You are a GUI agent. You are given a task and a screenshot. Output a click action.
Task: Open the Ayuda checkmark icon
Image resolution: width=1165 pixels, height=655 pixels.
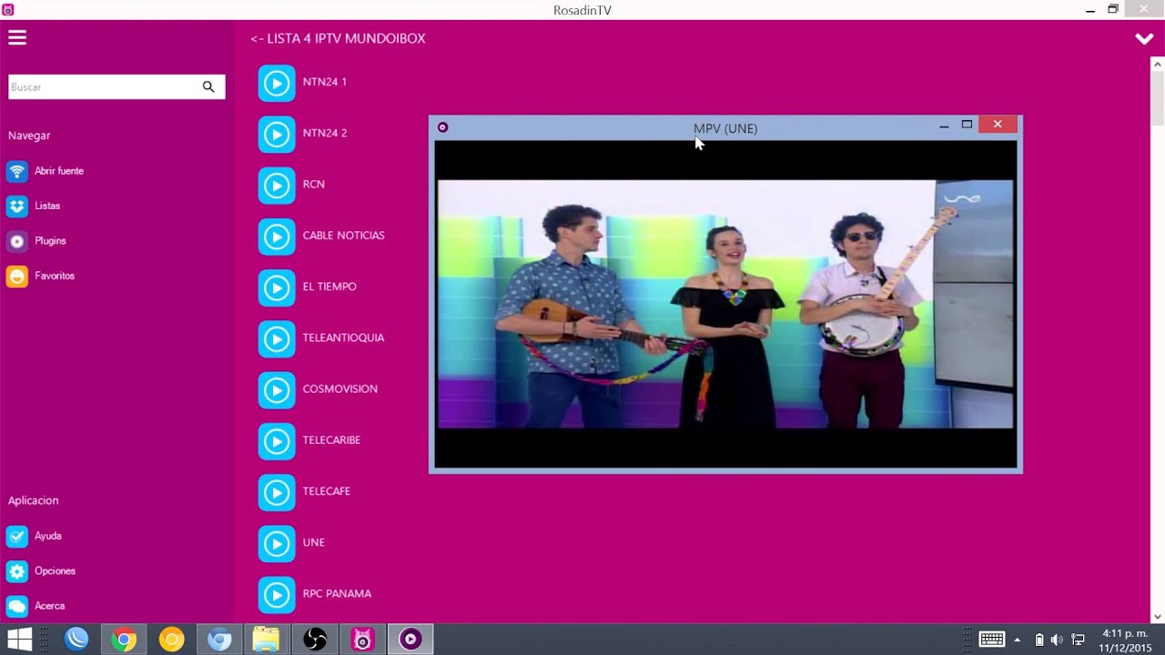[x=17, y=536]
